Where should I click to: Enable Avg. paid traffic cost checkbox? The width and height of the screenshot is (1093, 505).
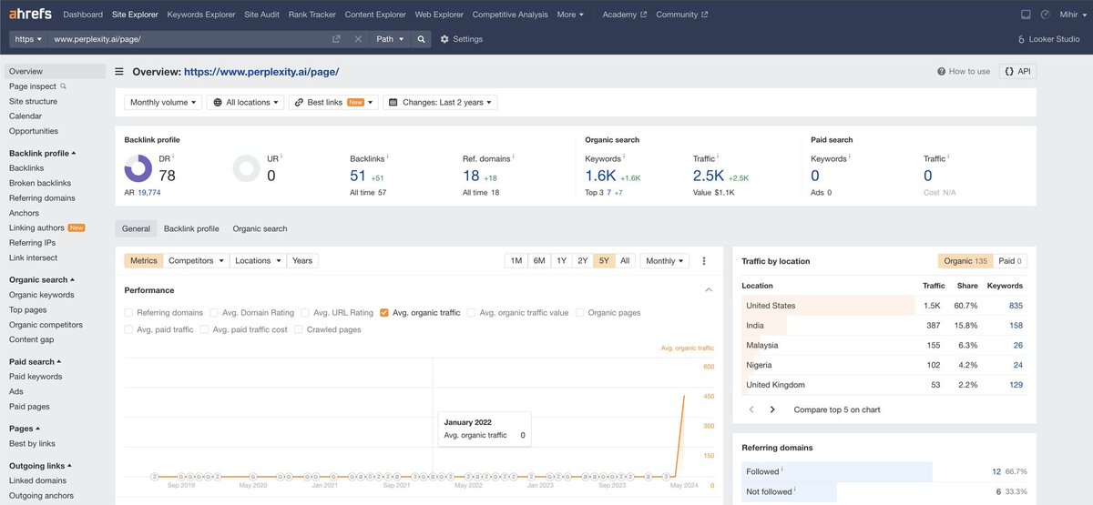click(205, 329)
